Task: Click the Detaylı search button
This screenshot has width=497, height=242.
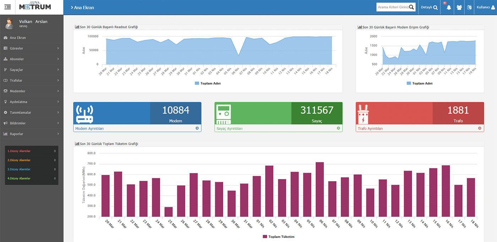Action: point(429,7)
